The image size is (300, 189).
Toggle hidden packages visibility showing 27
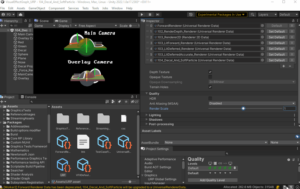click(134, 102)
